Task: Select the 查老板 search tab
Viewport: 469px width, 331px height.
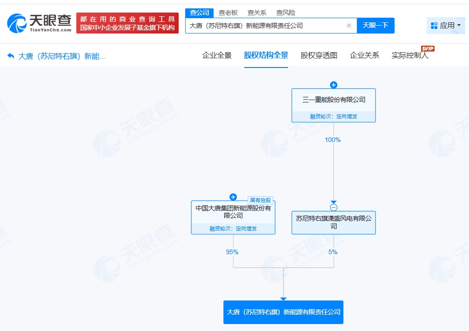Action: tap(228, 13)
